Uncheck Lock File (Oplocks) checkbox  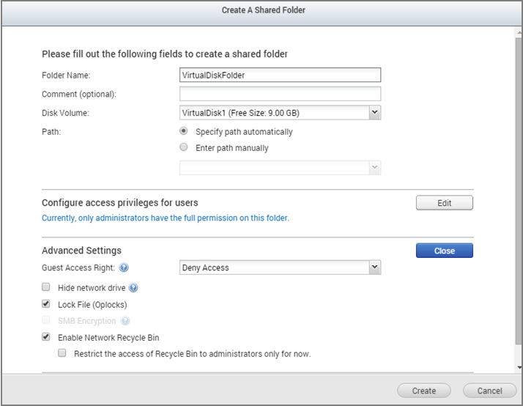[x=46, y=304]
